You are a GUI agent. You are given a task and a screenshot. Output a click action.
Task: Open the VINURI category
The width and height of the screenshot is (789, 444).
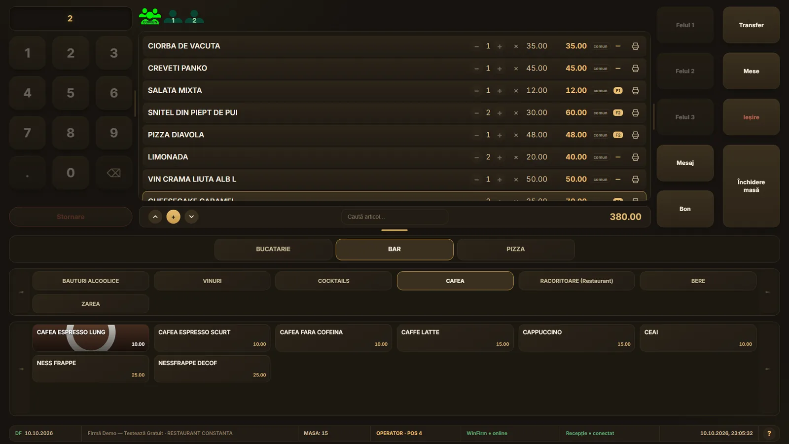click(x=212, y=281)
